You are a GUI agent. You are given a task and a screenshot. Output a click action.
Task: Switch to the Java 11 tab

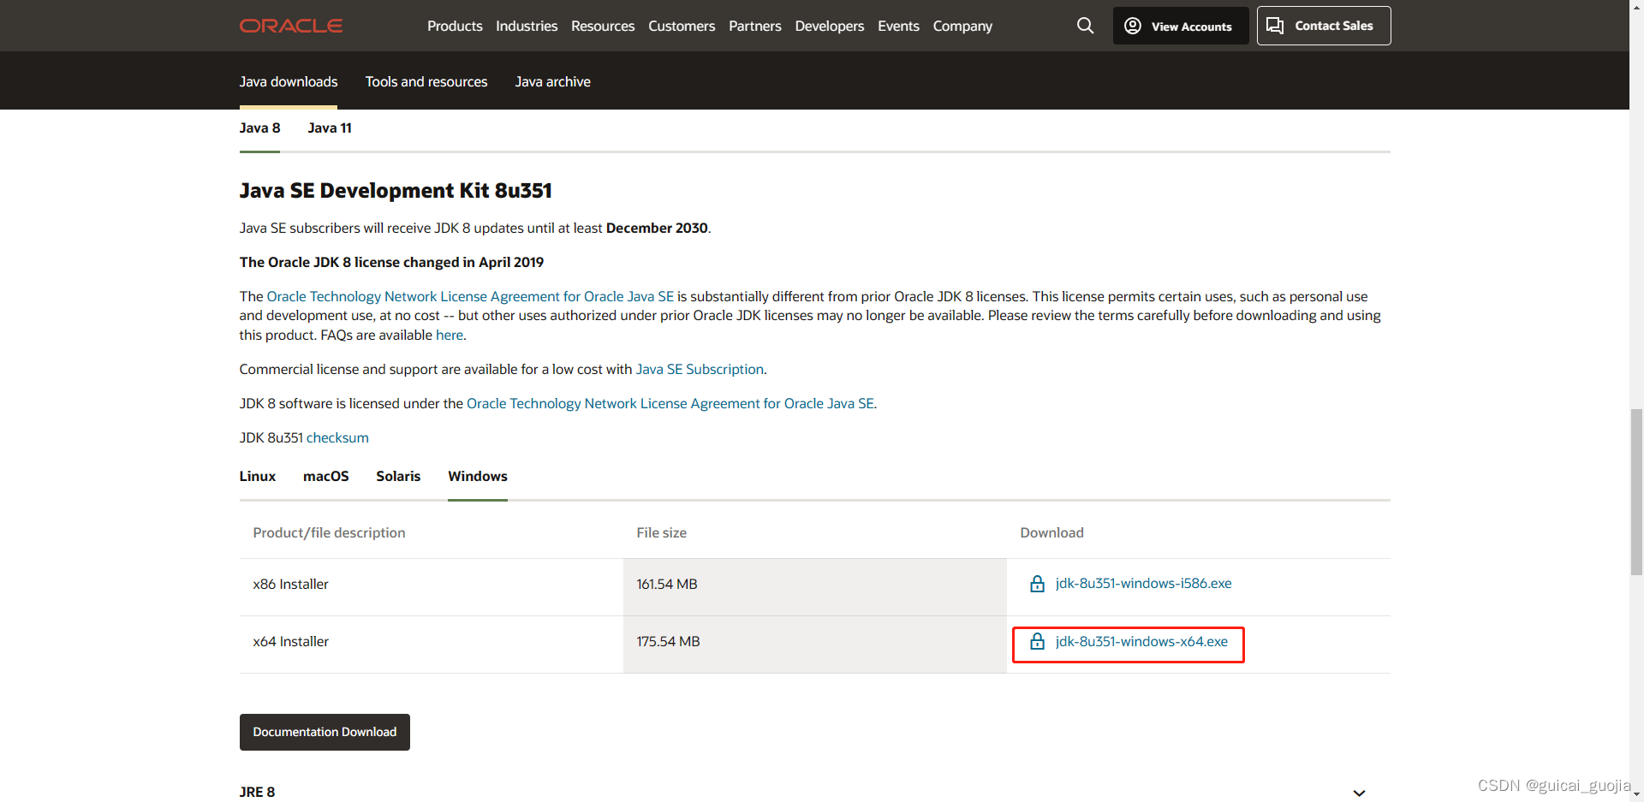click(x=330, y=128)
